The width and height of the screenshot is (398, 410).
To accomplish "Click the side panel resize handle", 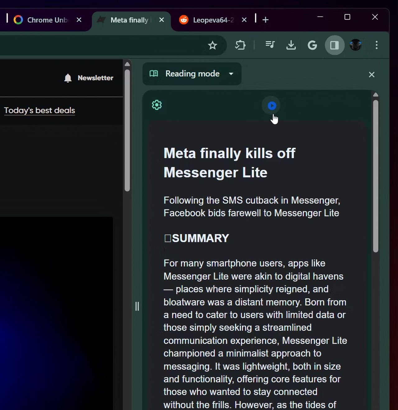I will tap(137, 306).
